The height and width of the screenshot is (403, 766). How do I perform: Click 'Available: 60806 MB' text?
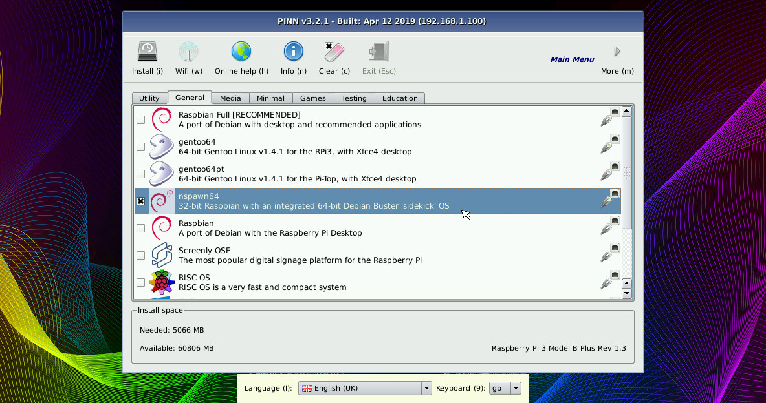pos(177,348)
